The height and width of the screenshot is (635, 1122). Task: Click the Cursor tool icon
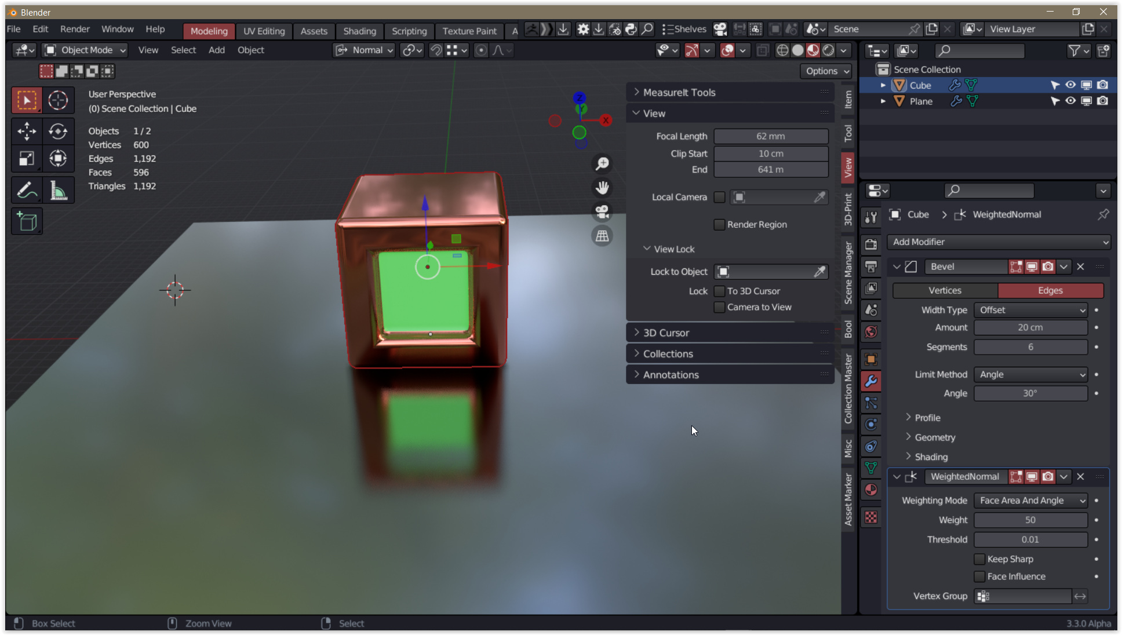click(x=58, y=100)
